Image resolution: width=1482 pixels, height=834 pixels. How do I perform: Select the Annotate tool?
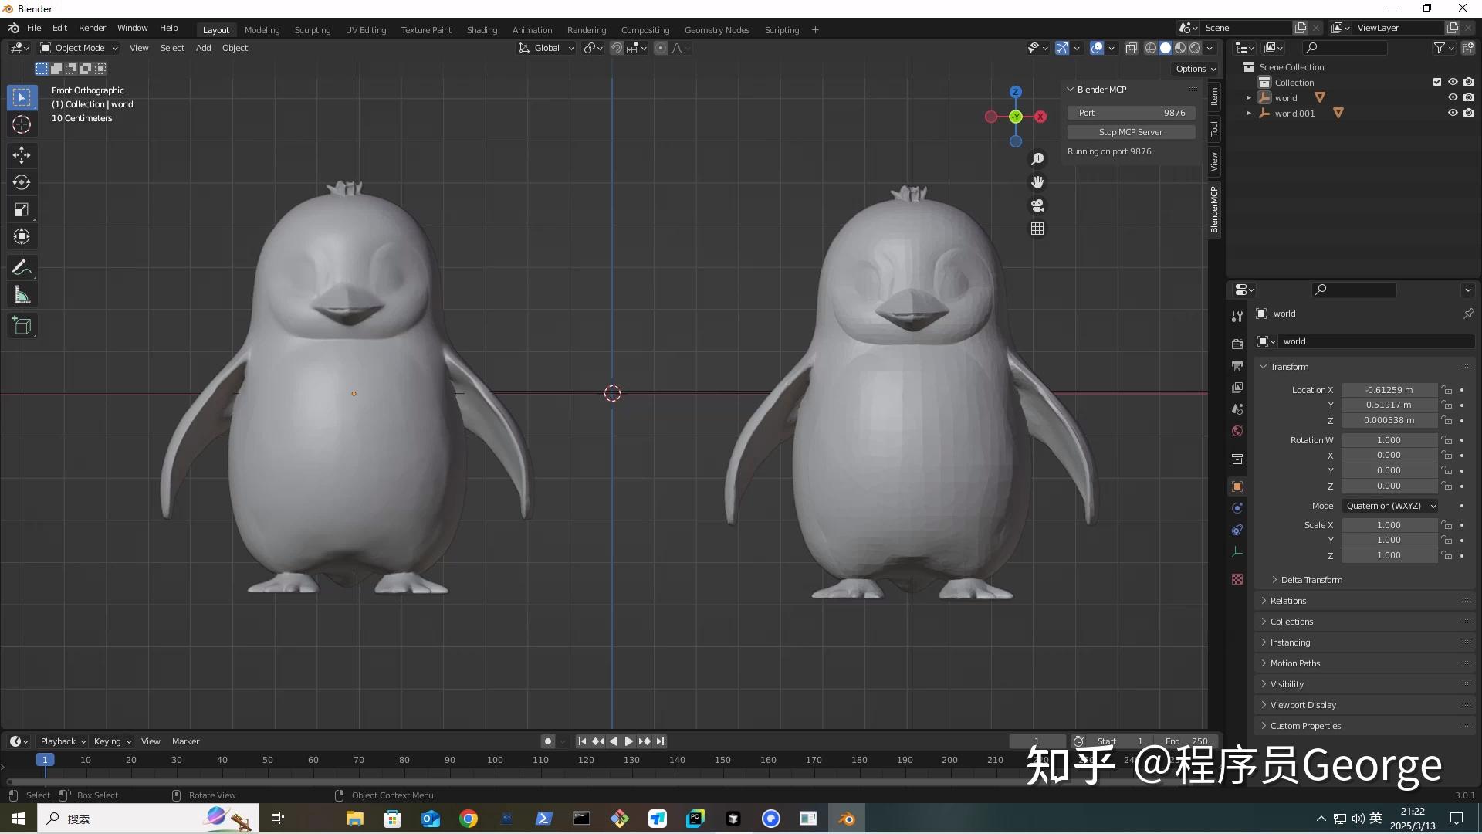coord(22,266)
